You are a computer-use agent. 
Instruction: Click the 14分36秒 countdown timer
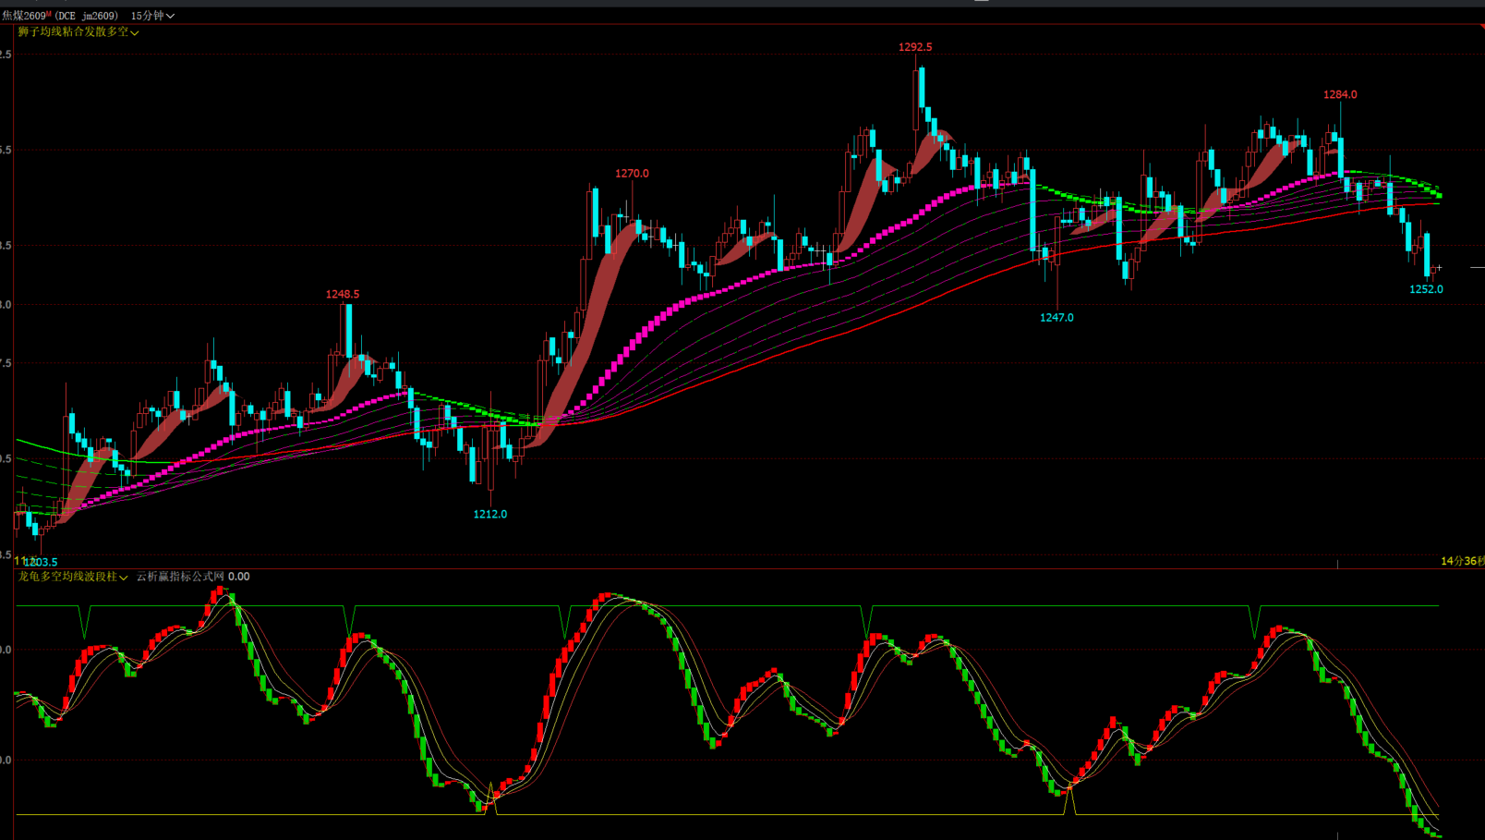pos(1461,561)
